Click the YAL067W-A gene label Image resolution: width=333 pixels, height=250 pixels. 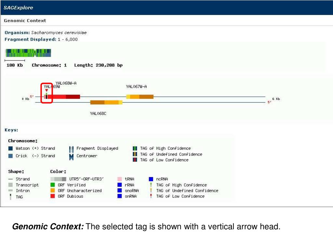click(x=136, y=87)
